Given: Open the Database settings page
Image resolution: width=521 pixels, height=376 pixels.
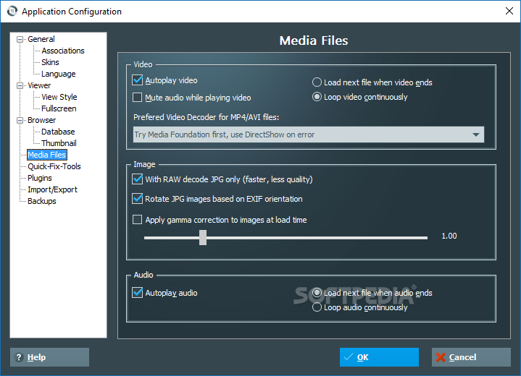Looking at the screenshot, I should tap(58, 132).
